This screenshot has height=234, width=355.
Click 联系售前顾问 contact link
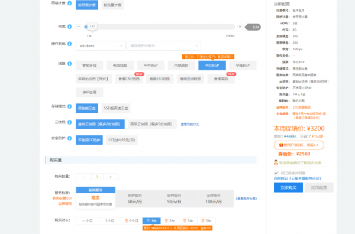(x=300, y=162)
